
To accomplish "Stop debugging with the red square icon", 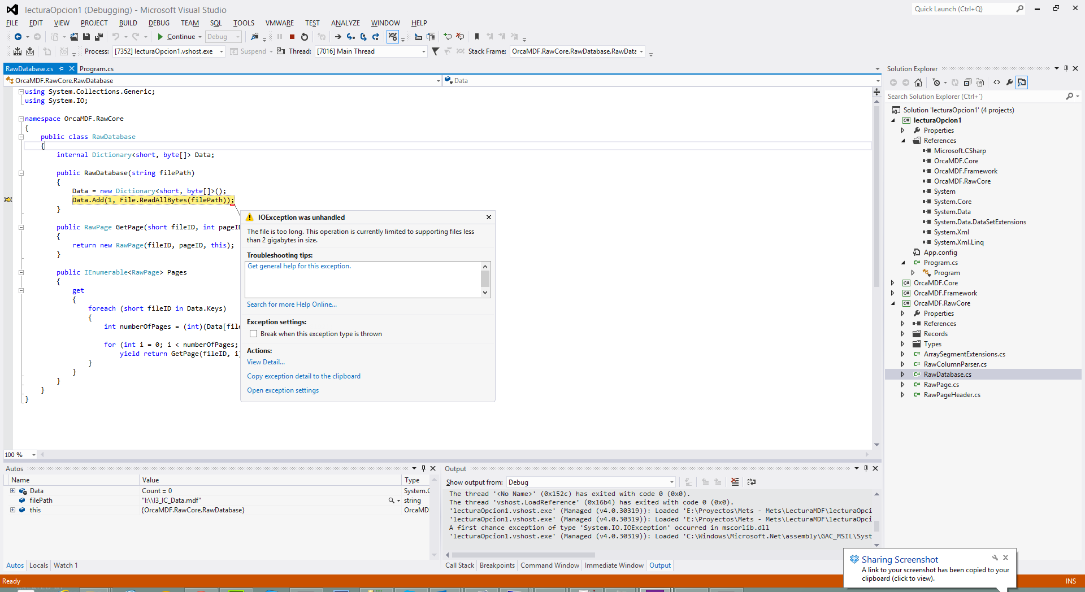I will tap(292, 37).
